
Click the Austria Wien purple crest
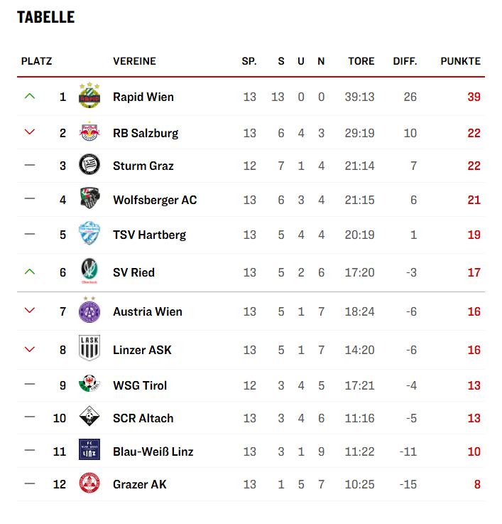coord(89,311)
